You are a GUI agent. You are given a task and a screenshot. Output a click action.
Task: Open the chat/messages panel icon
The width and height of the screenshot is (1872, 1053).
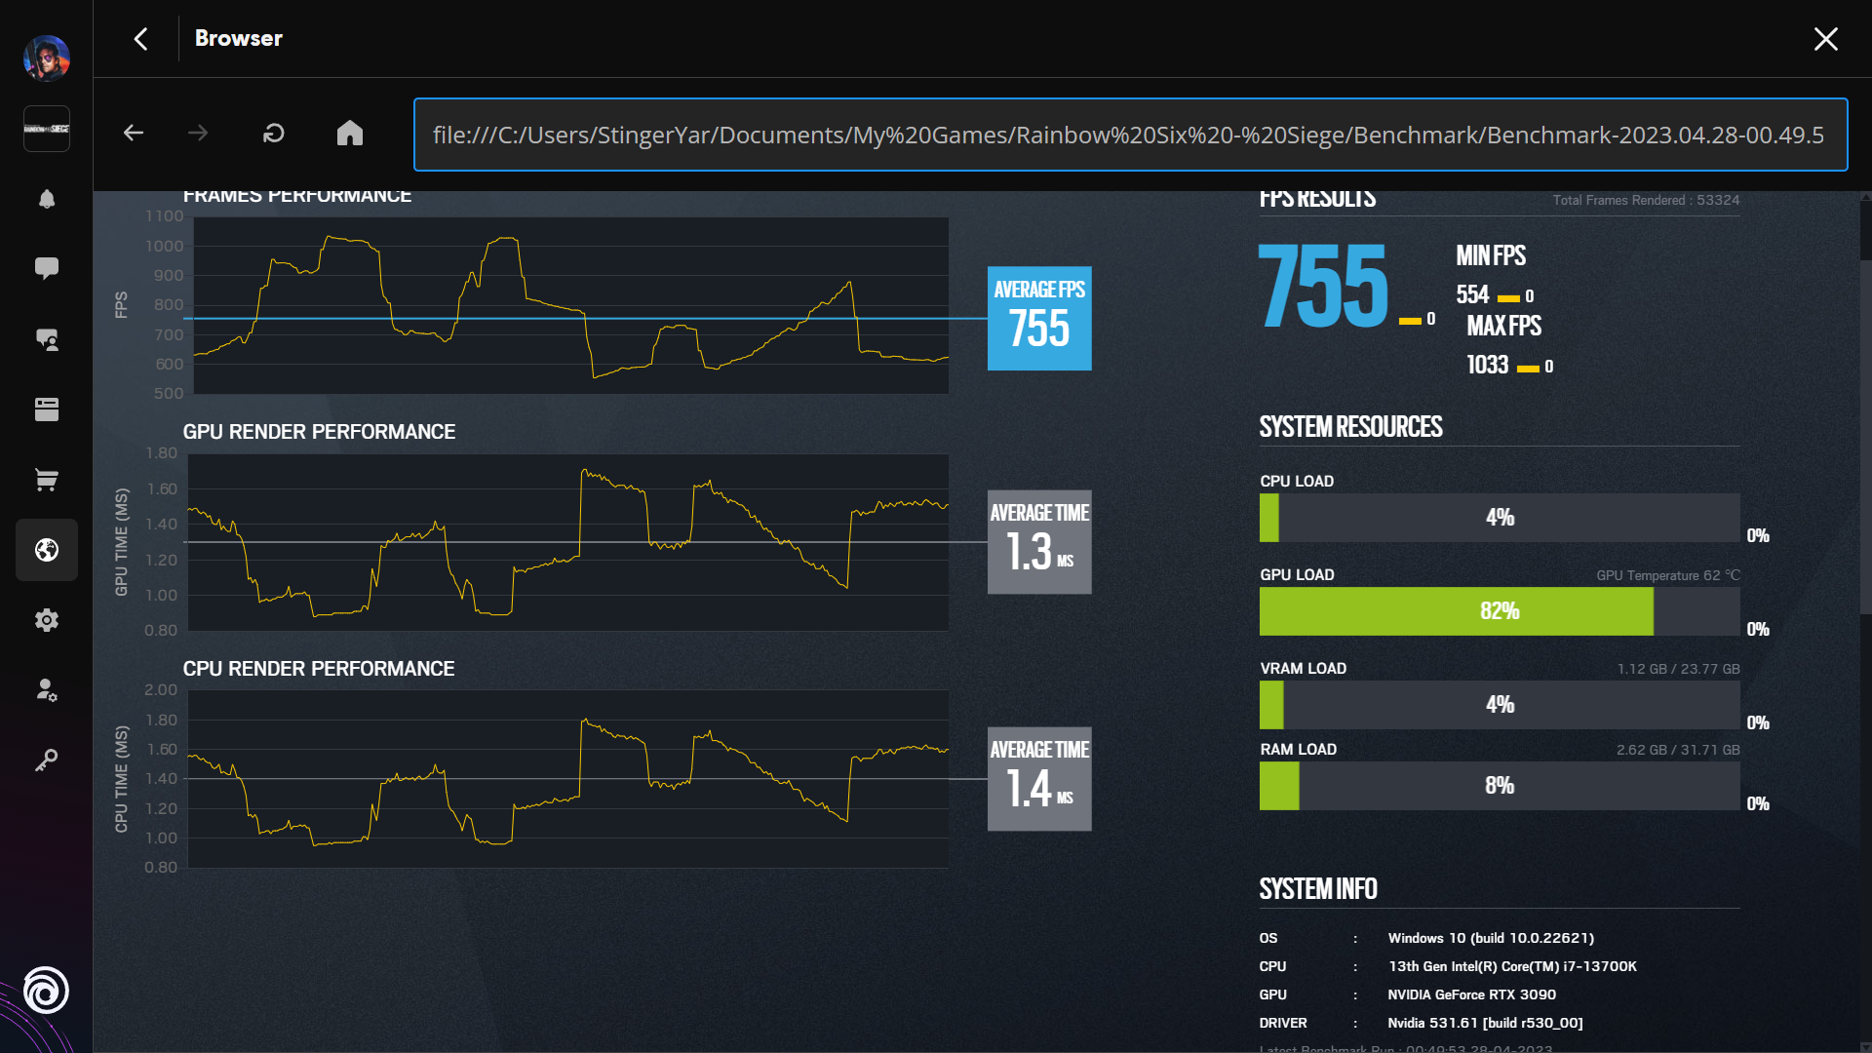[x=46, y=267]
